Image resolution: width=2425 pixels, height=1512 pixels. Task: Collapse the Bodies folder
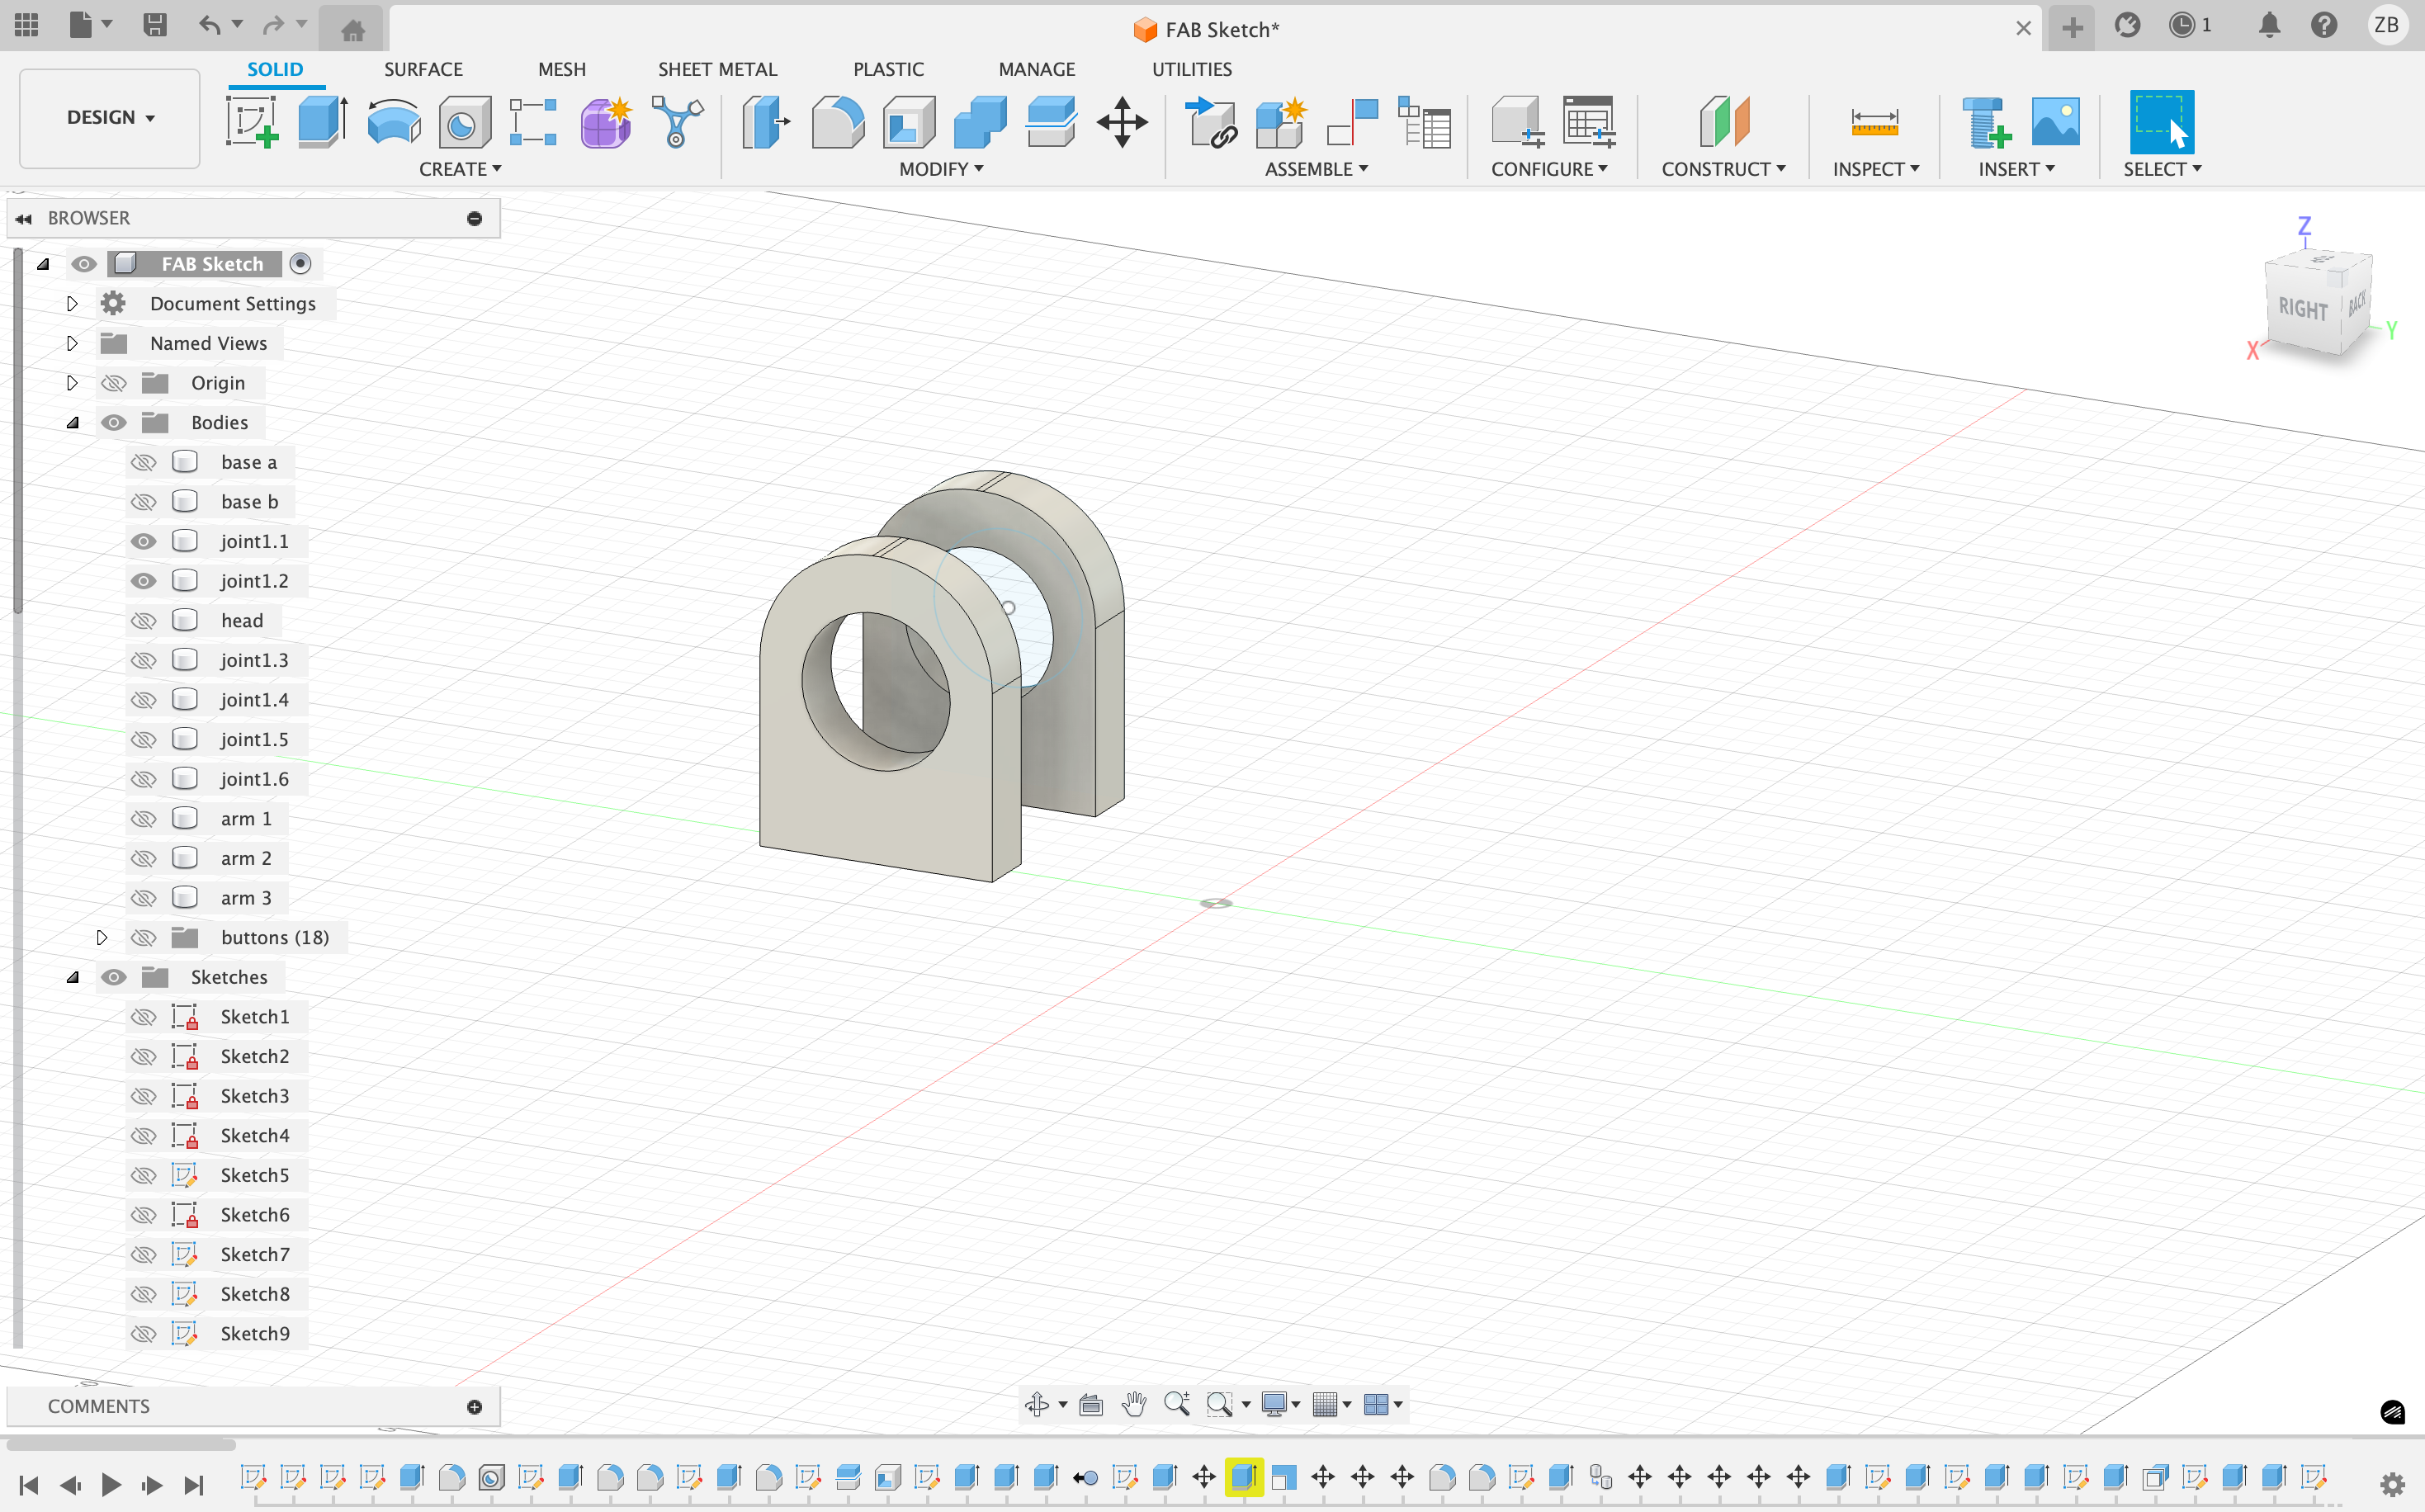(x=72, y=423)
